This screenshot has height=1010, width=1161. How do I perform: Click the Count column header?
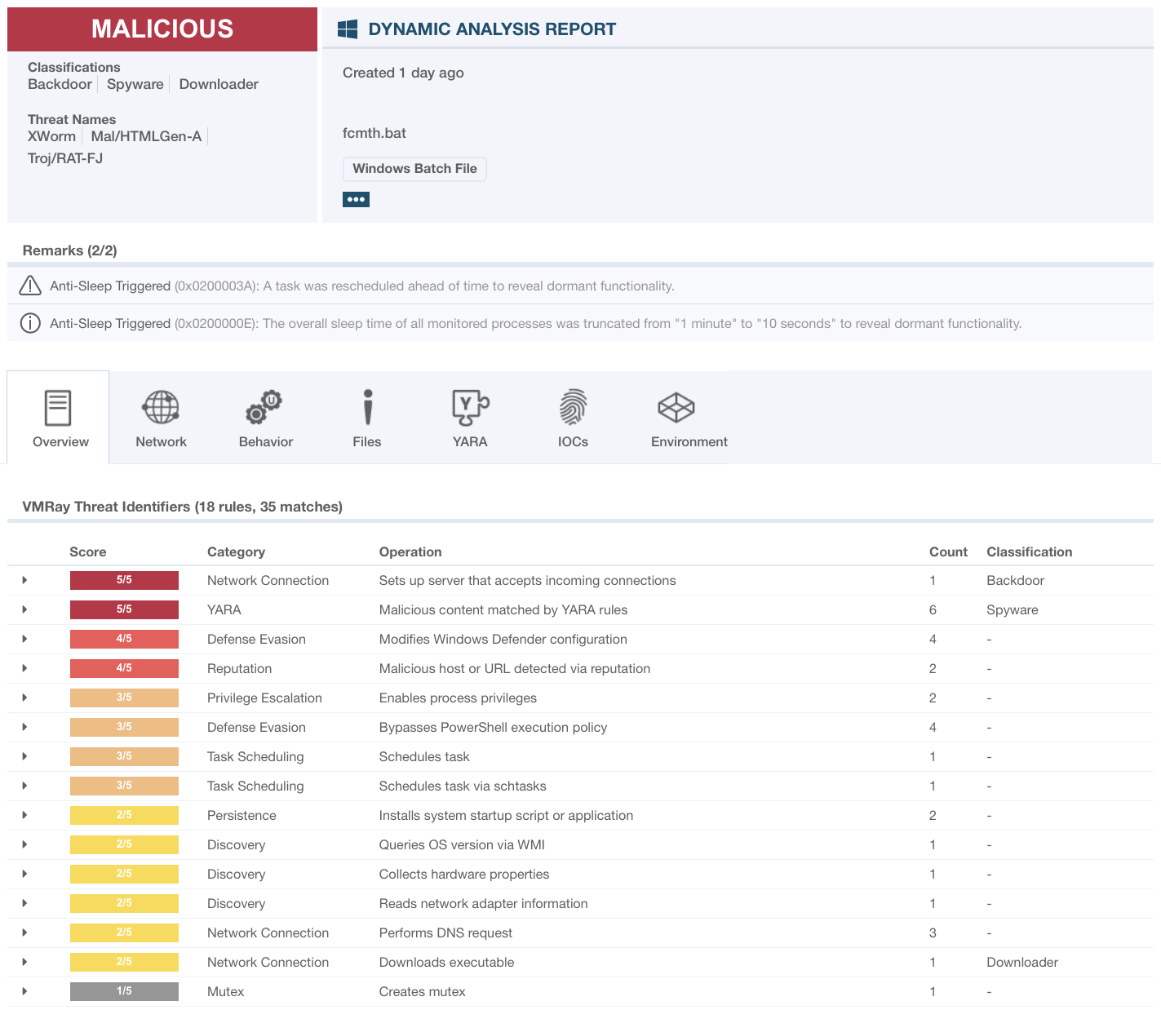coord(948,552)
